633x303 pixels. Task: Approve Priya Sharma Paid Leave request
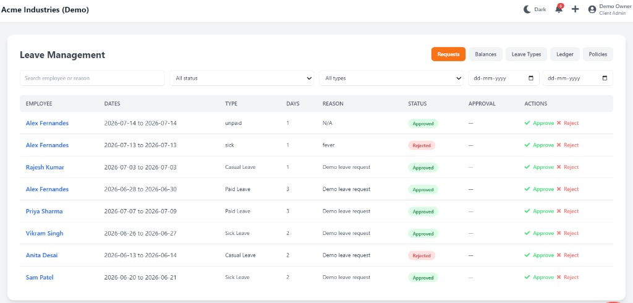(539, 211)
